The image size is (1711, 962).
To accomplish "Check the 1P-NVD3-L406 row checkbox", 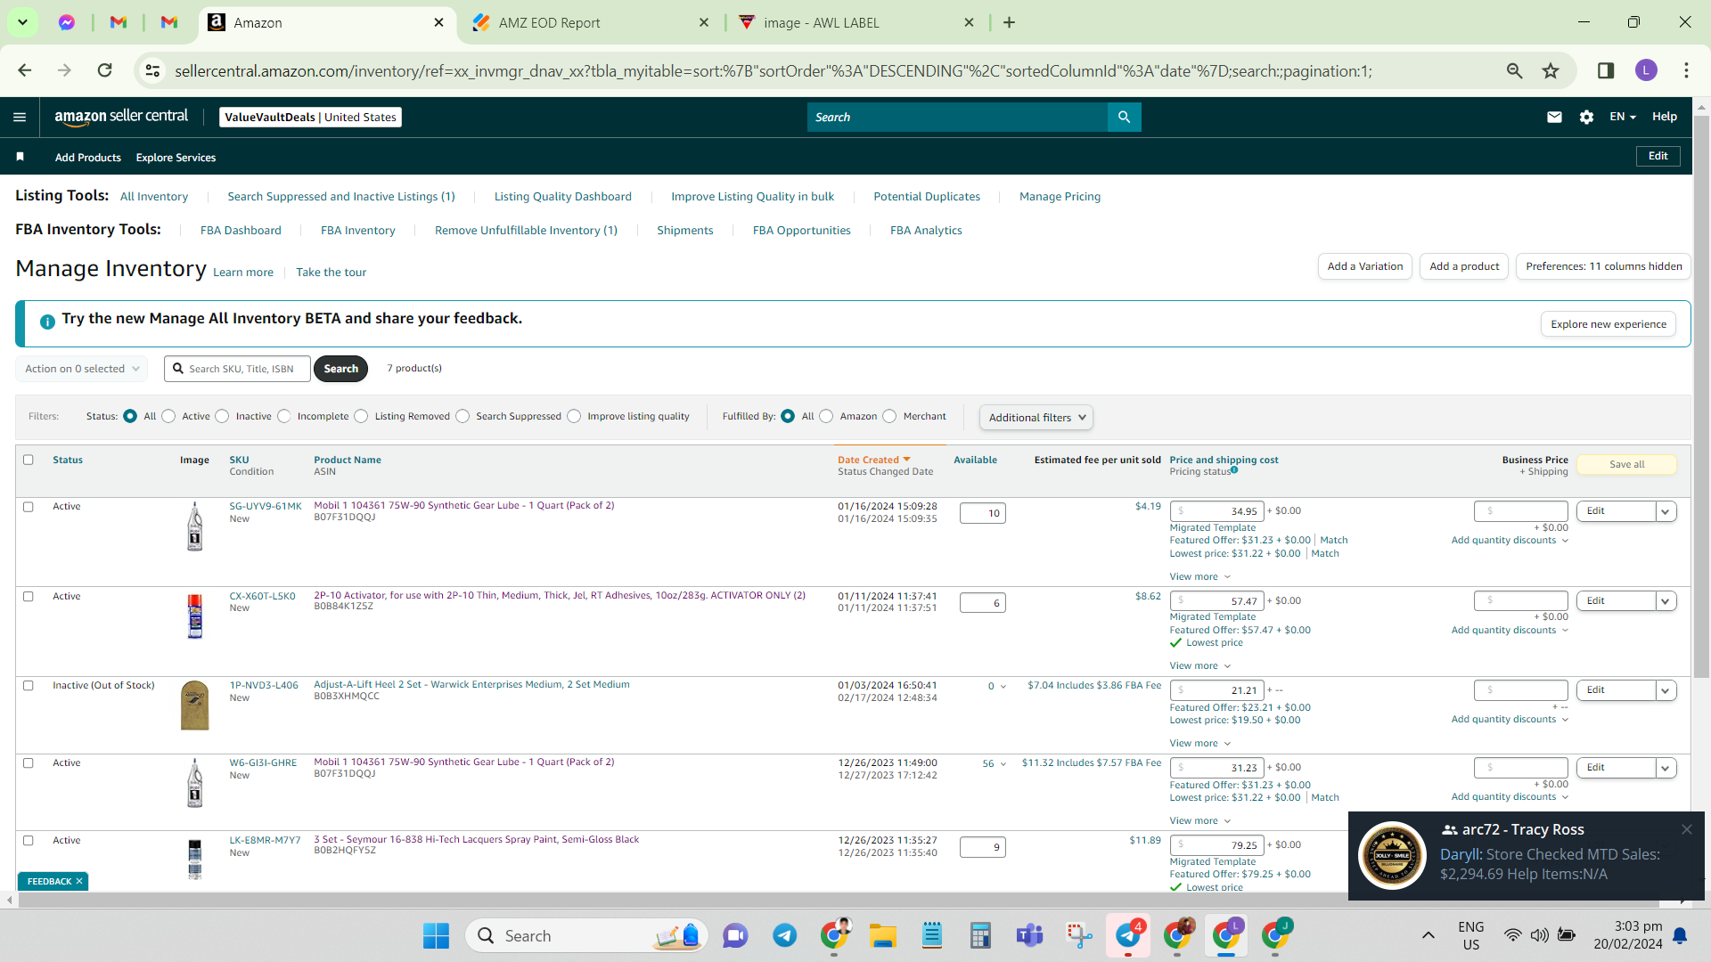I will pos(28,686).
